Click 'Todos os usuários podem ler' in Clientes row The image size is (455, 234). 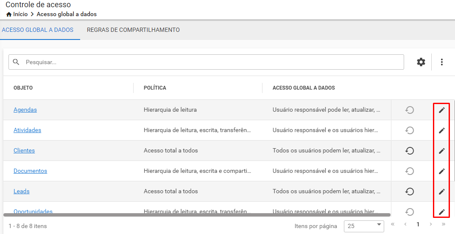coord(327,151)
